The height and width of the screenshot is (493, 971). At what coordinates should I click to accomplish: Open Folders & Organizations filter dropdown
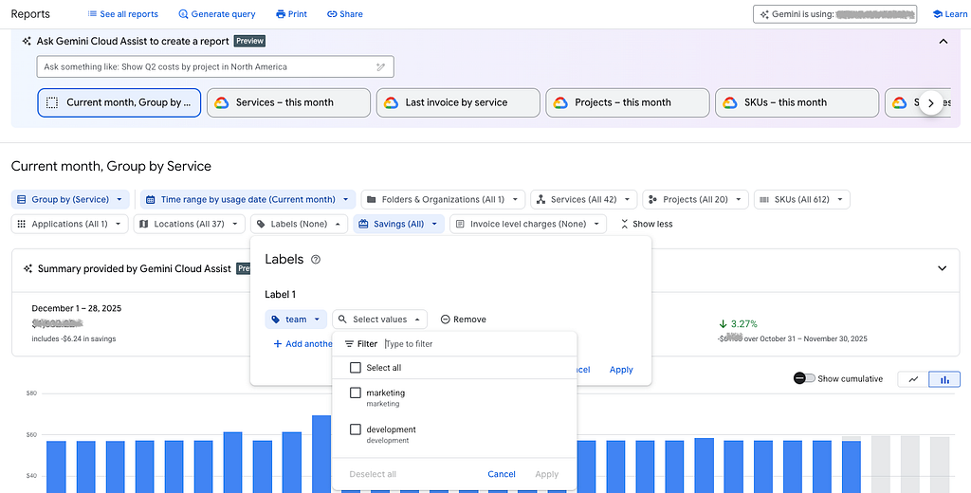(x=444, y=199)
